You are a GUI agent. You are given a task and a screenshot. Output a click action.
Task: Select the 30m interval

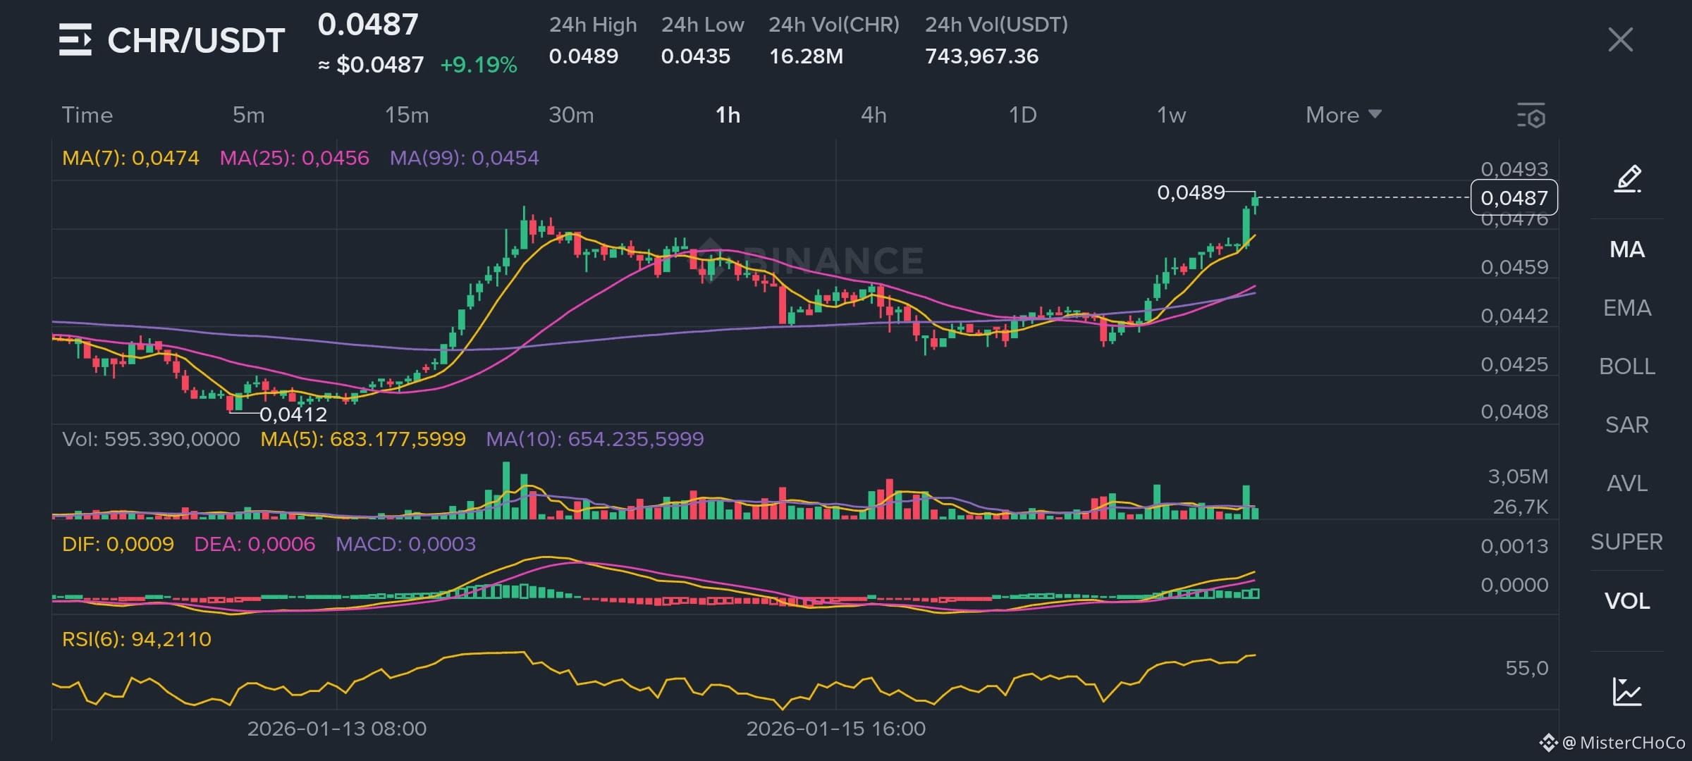pos(571,115)
